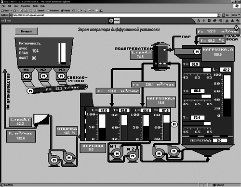Click the Go button beside address bar

coord(226,15)
